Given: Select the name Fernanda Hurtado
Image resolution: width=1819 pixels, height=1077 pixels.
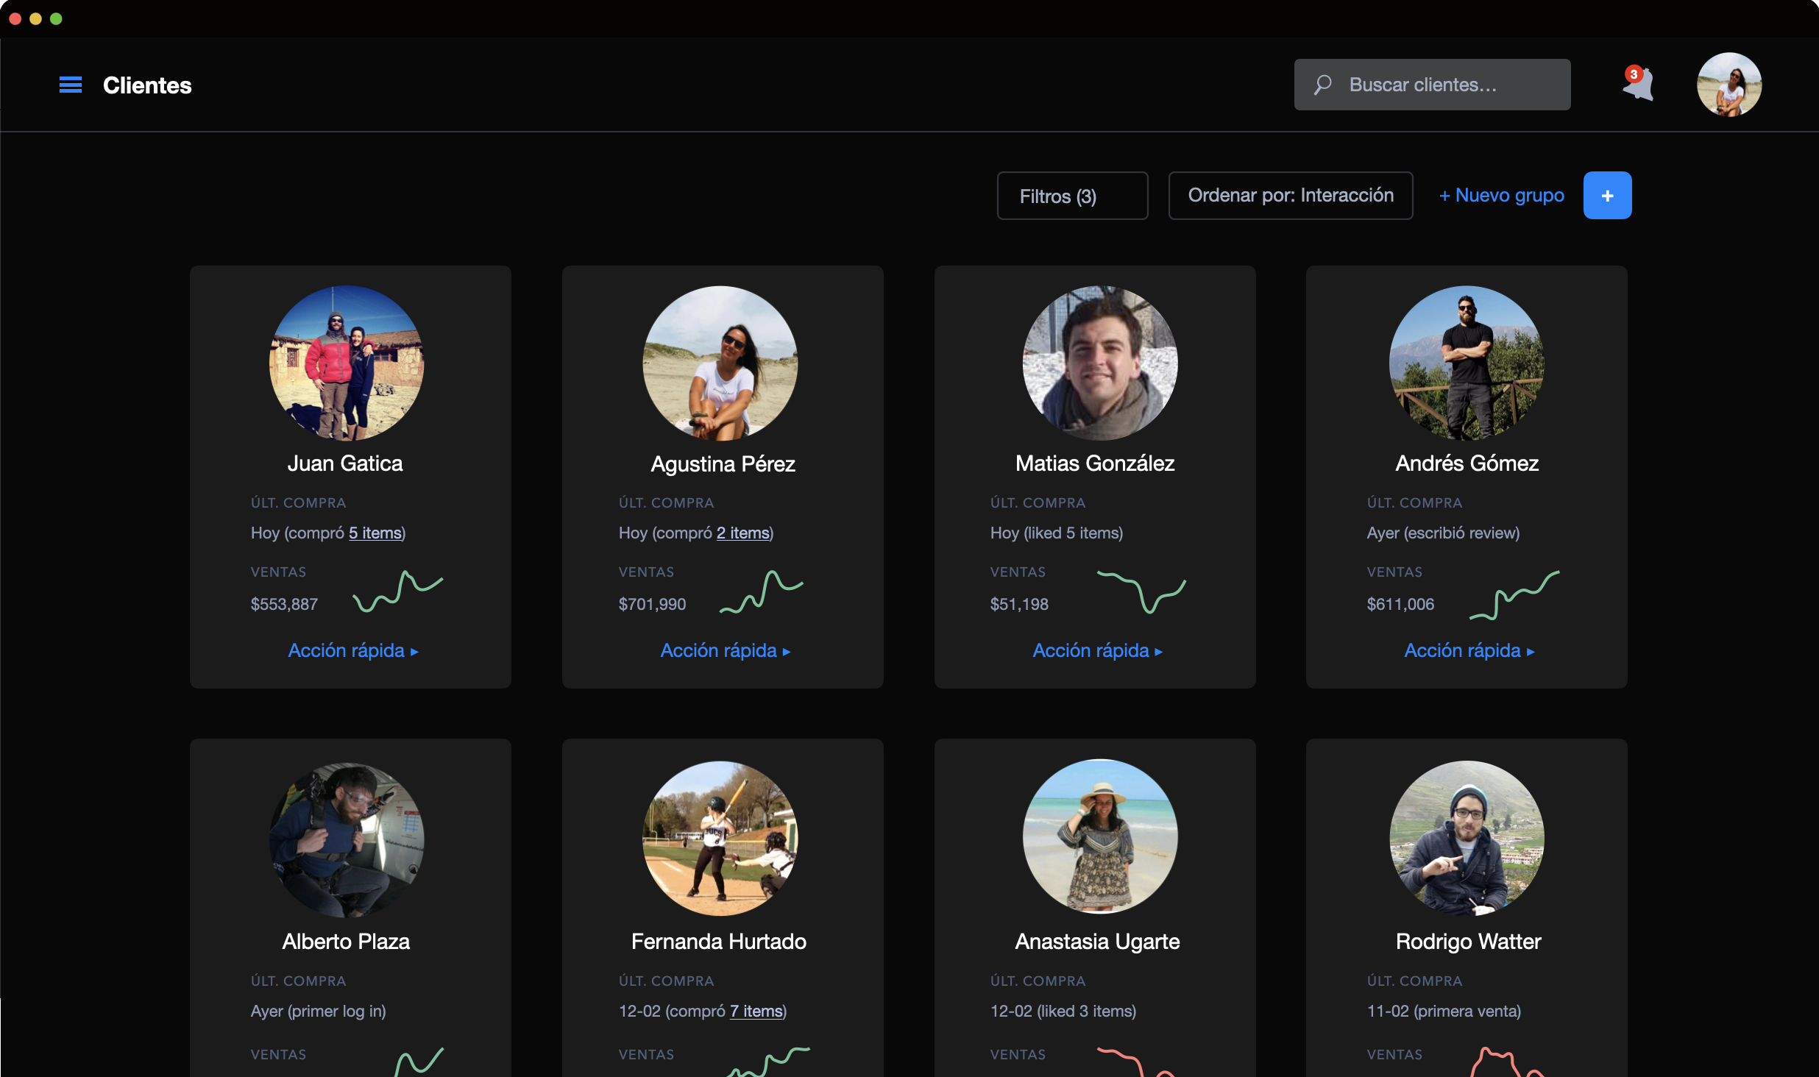Looking at the screenshot, I should (x=719, y=942).
